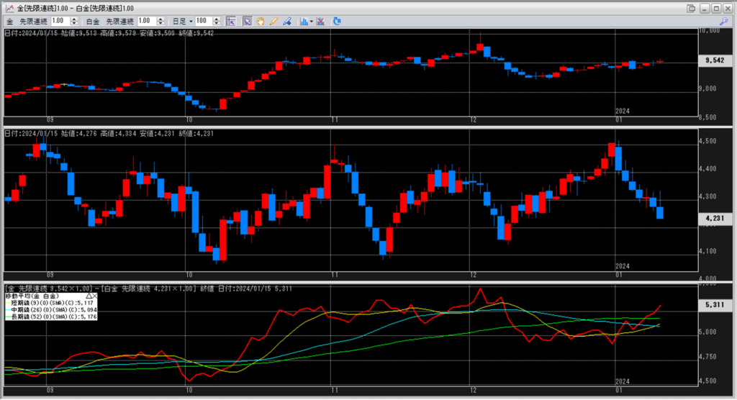
Task: Click the detach window icon in title bar
Action: tap(692, 8)
